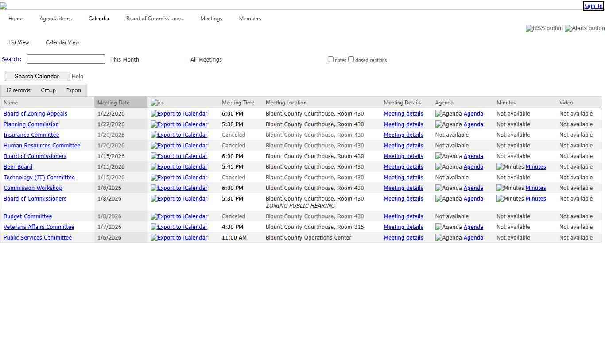
Task: Click inside the Search text field
Action: point(66,59)
